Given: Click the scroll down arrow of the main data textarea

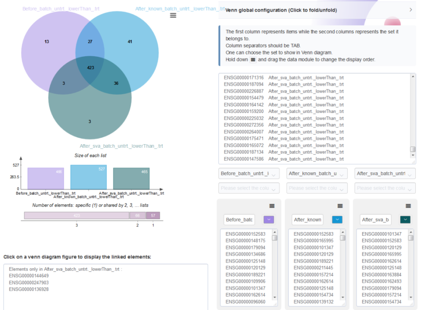Looking at the screenshot, I should (x=413, y=155).
